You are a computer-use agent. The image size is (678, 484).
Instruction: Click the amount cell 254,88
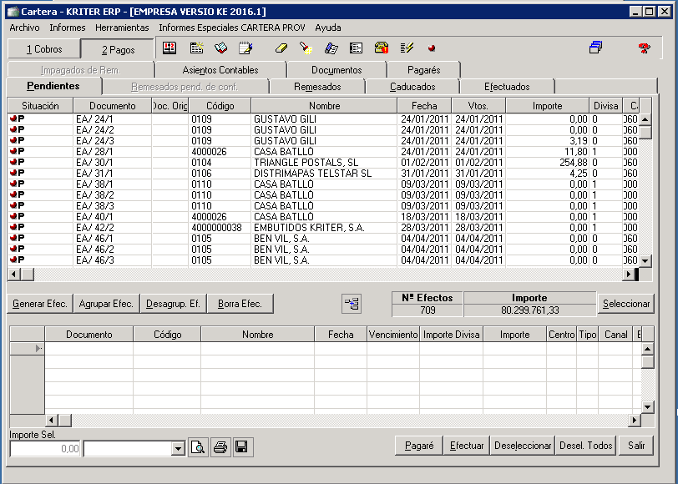point(548,163)
